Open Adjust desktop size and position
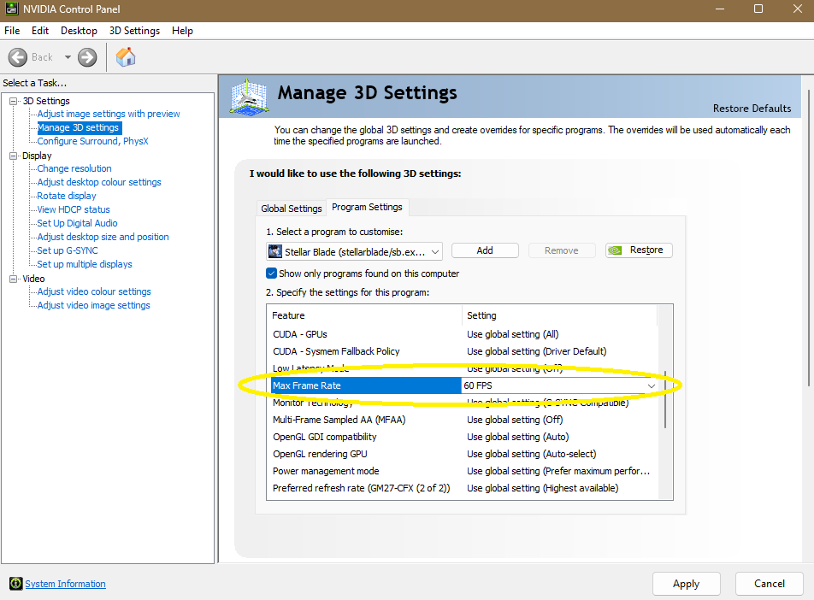Viewport: 814px width, 600px height. [x=103, y=237]
